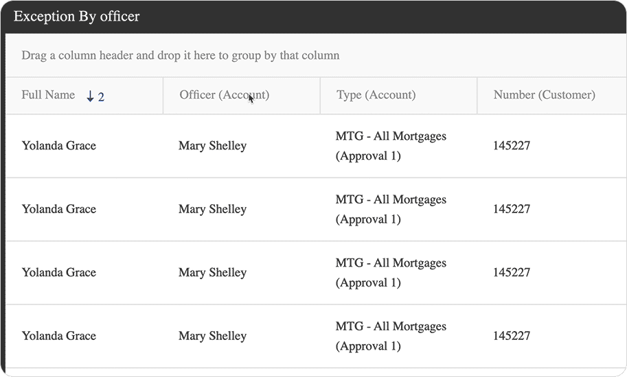Click the sort descending arrow icon
The image size is (627, 377).
click(90, 97)
